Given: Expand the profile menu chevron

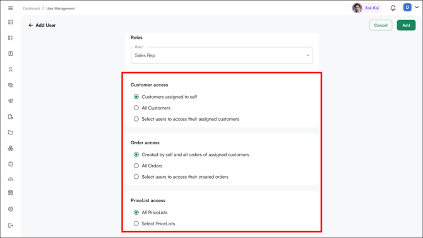Looking at the screenshot, I should tap(417, 8).
